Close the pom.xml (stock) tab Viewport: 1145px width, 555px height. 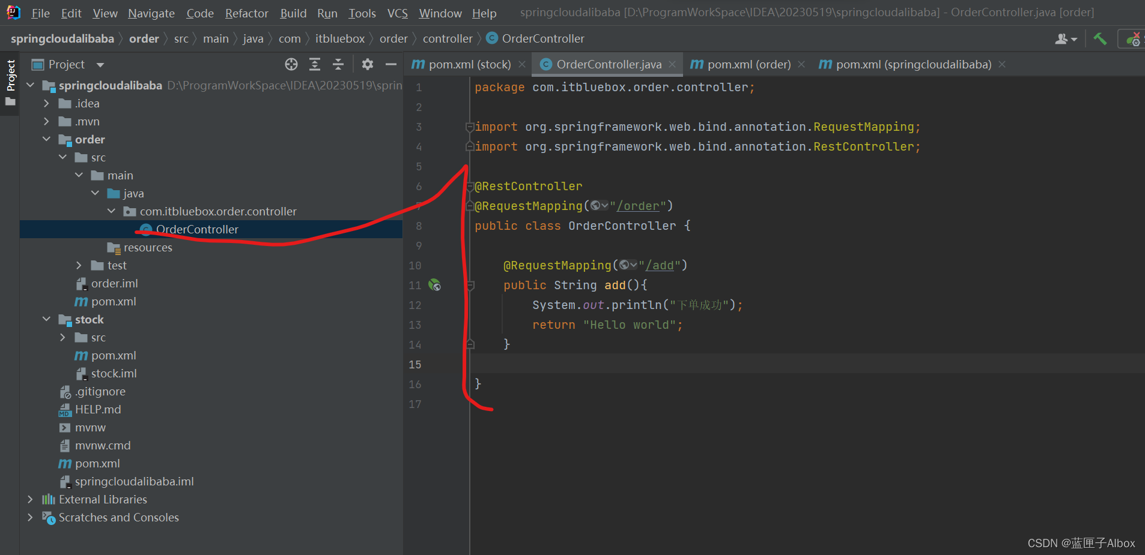click(x=522, y=64)
